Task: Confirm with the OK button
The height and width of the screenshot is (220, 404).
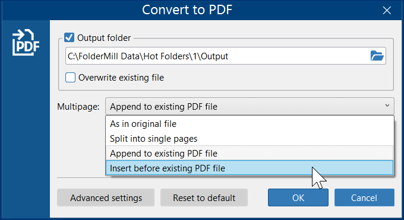Action: point(298,197)
